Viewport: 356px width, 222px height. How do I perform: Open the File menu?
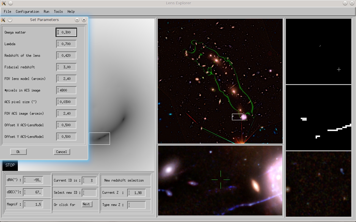point(7,12)
